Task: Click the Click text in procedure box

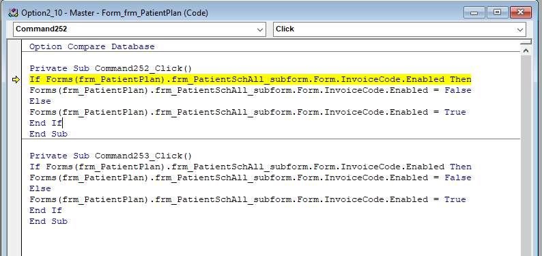Action: (285, 29)
